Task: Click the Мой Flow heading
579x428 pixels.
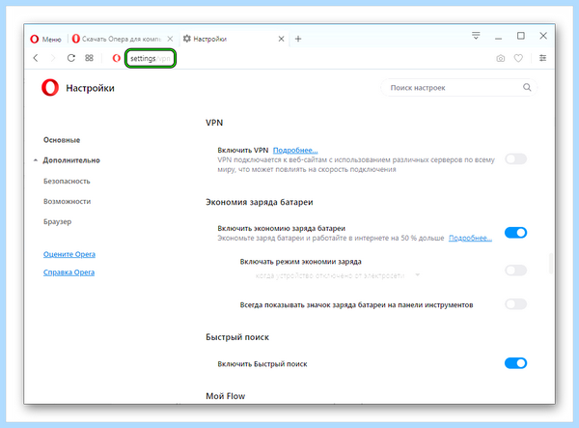Action: (x=225, y=396)
